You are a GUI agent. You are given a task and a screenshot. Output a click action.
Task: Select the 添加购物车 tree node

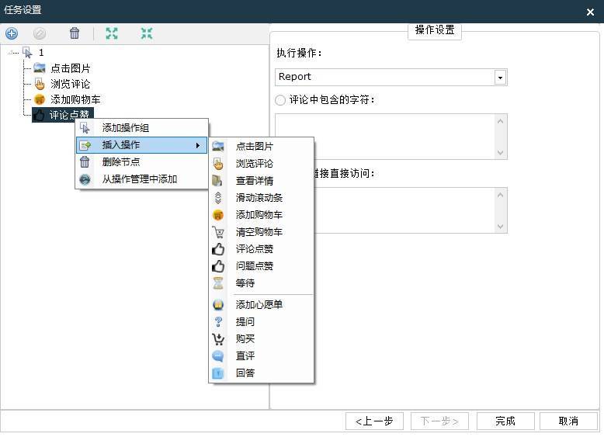tap(75, 99)
